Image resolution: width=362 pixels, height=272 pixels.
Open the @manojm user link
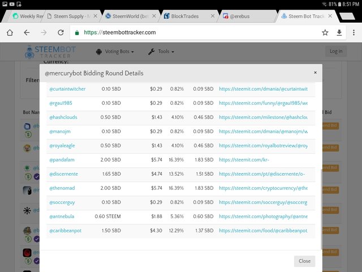[60, 131]
